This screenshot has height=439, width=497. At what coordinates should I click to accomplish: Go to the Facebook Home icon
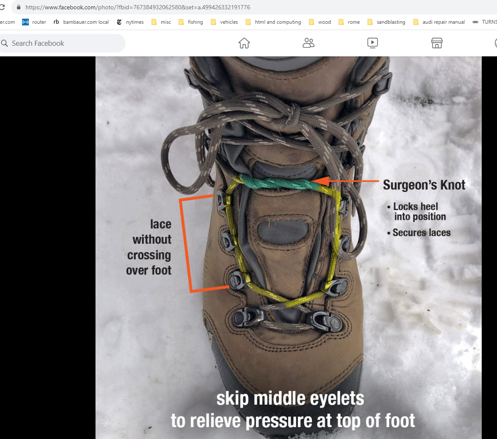[x=244, y=43]
